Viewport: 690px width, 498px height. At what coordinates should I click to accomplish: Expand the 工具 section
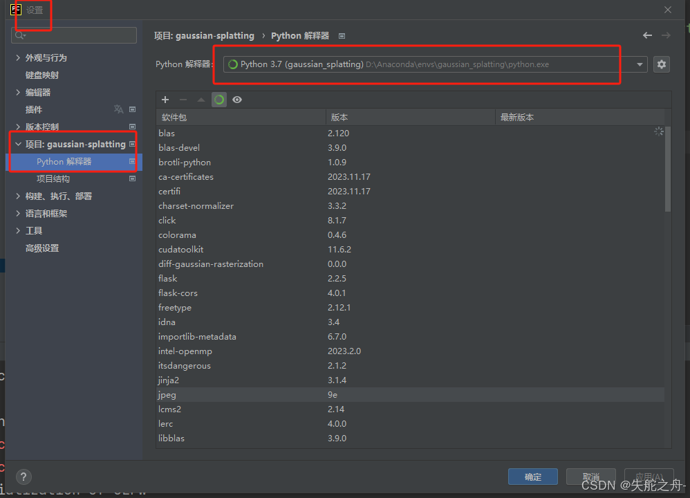[18, 230]
